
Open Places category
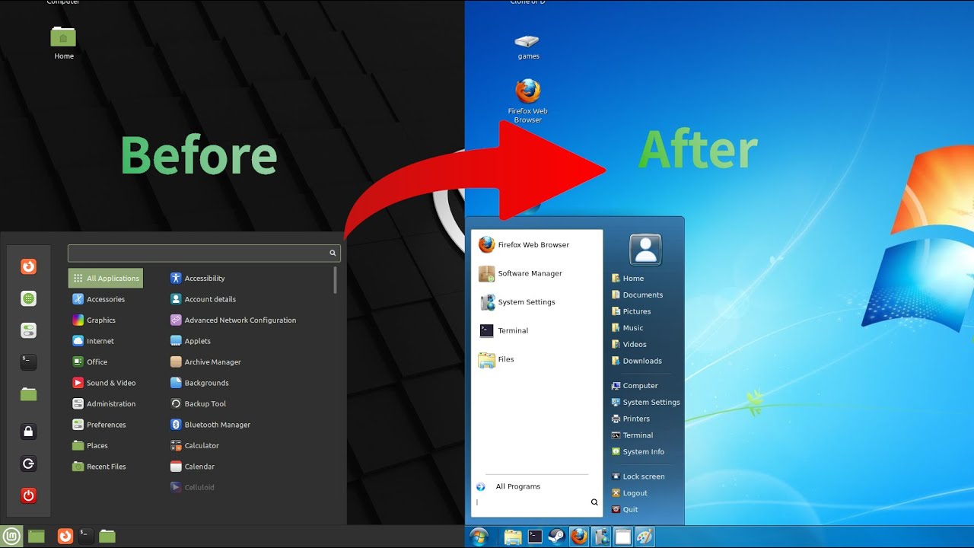coord(90,445)
